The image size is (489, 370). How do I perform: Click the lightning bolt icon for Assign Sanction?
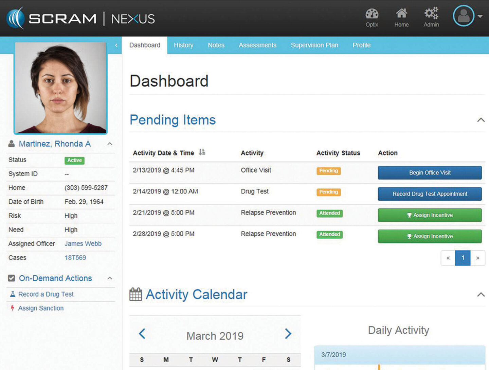[x=12, y=308]
